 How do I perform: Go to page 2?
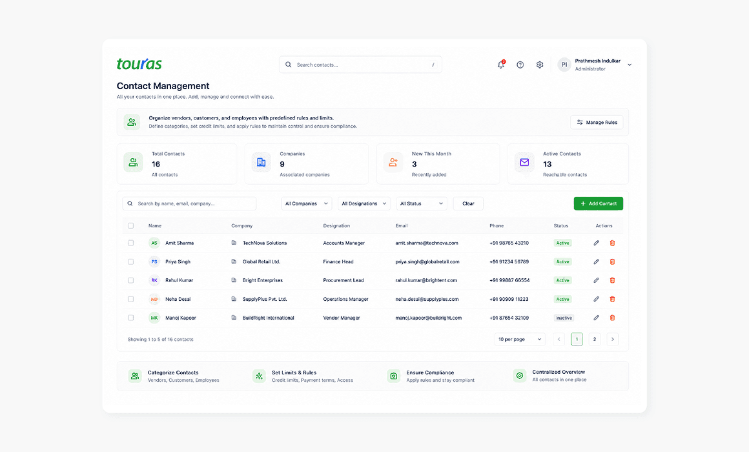(x=594, y=339)
